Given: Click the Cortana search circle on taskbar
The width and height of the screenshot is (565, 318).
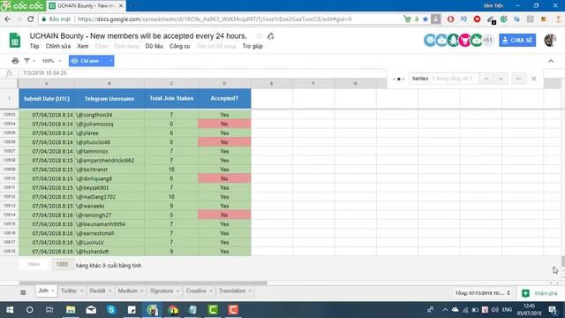Looking at the screenshot, I should (30, 310).
